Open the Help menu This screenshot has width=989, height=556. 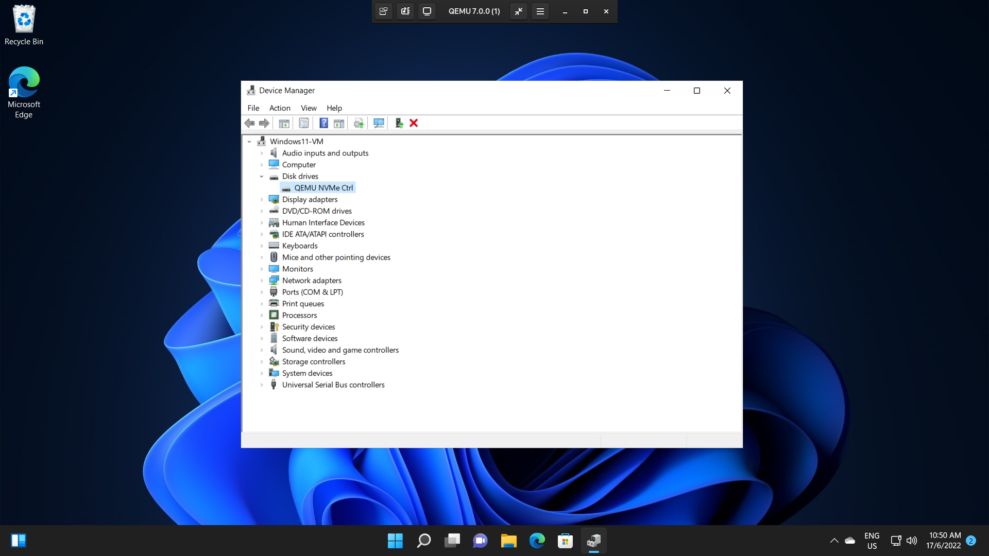tap(334, 108)
